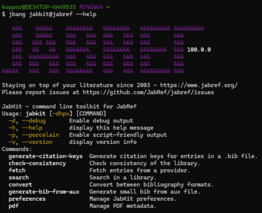Click '[COMMAND]' in the usage line

[x=91, y=114]
